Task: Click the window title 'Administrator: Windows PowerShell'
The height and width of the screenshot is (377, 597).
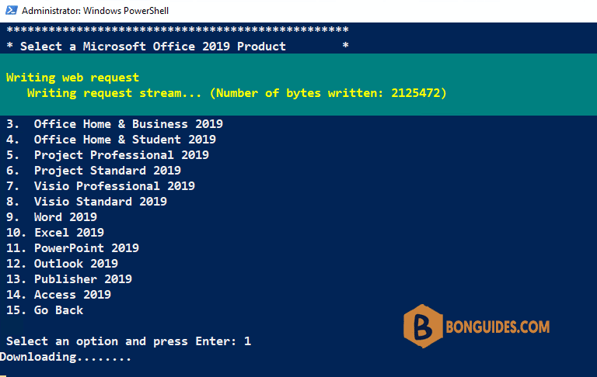Action: [95, 11]
